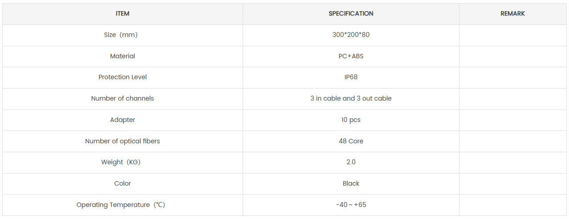Select the Black color value
This screenshot has height=219, width=569.
tap(351, 183)
